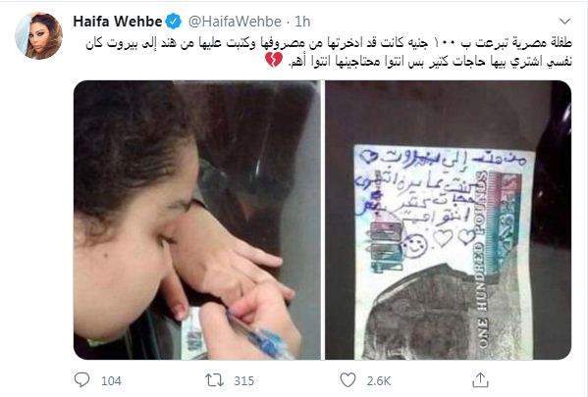Expand the tweet options chevron
The height and width of the screenshot is (397, 588).
point(564,21)
